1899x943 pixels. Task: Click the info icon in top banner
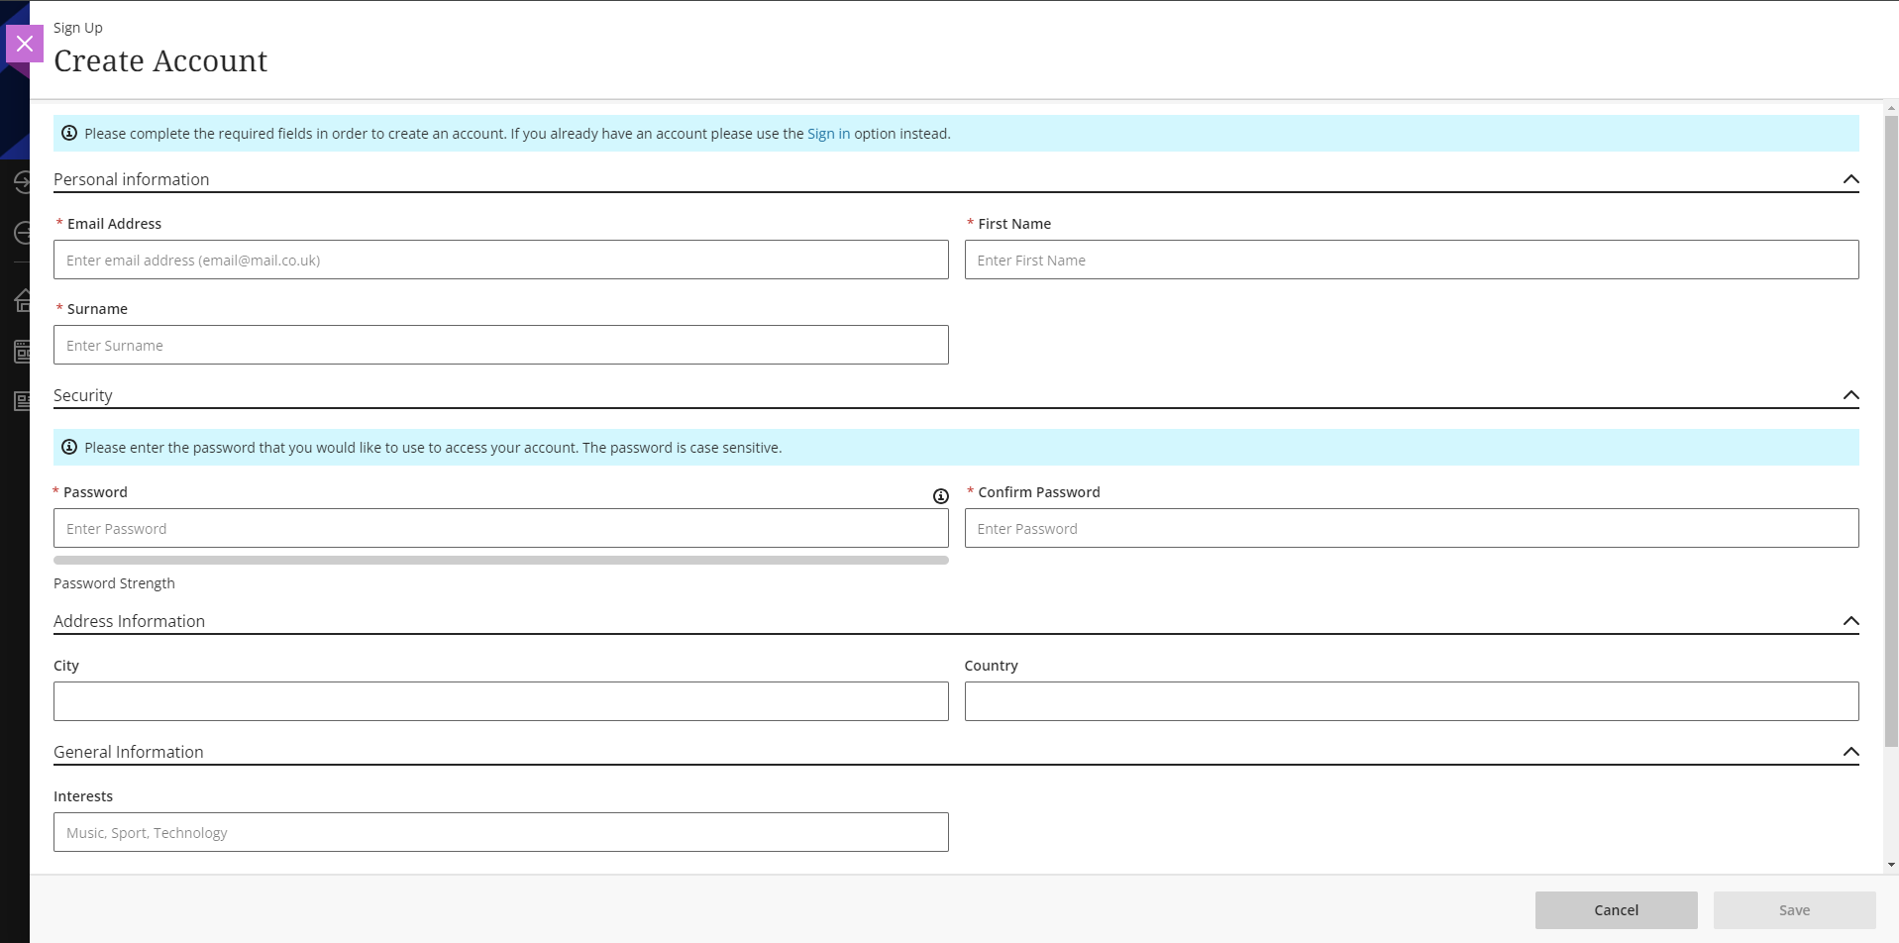coord(69,134)
